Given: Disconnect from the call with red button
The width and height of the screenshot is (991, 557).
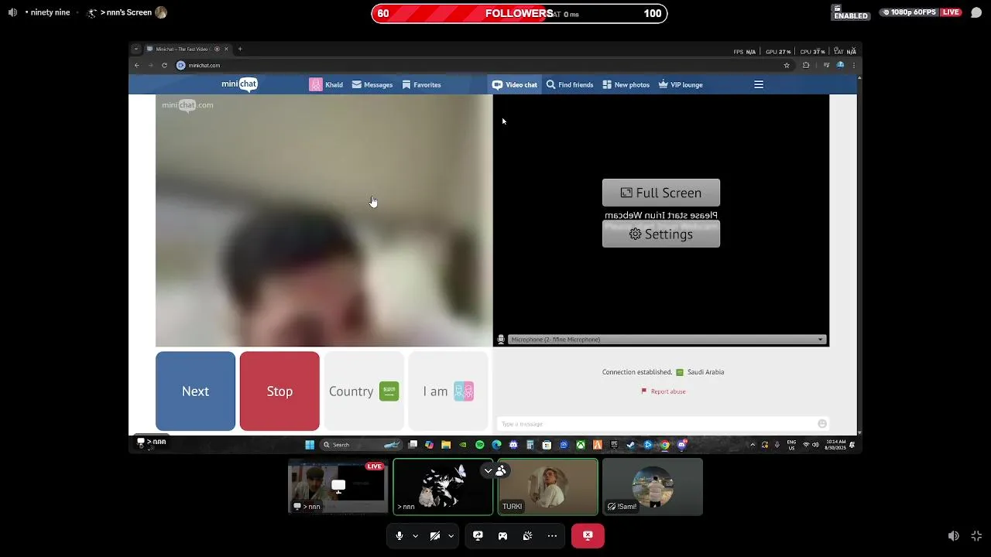Looking at the screenshot, I should [588, 535].
